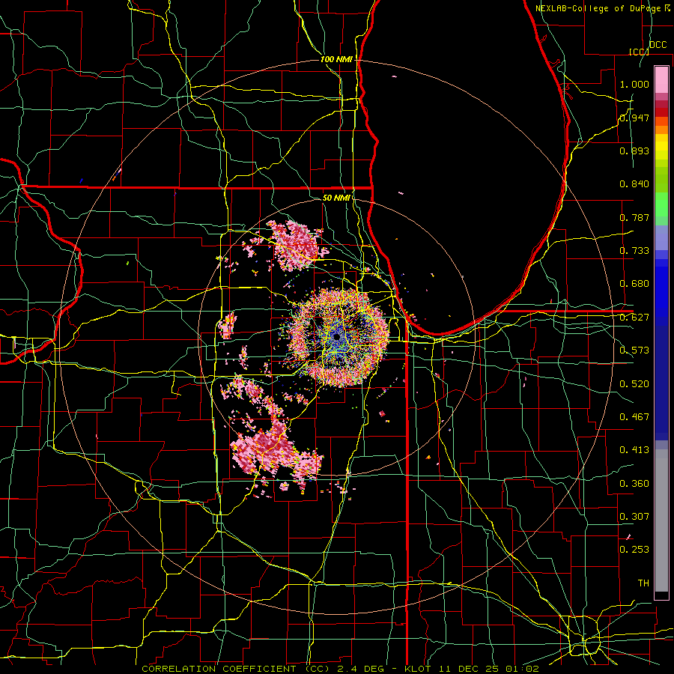Select the 0.520 scale value
This screenshot has width=674, height=674.
[634, 384]
